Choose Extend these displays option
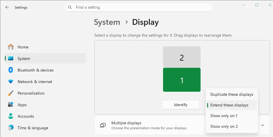 [x=232, y=105]
